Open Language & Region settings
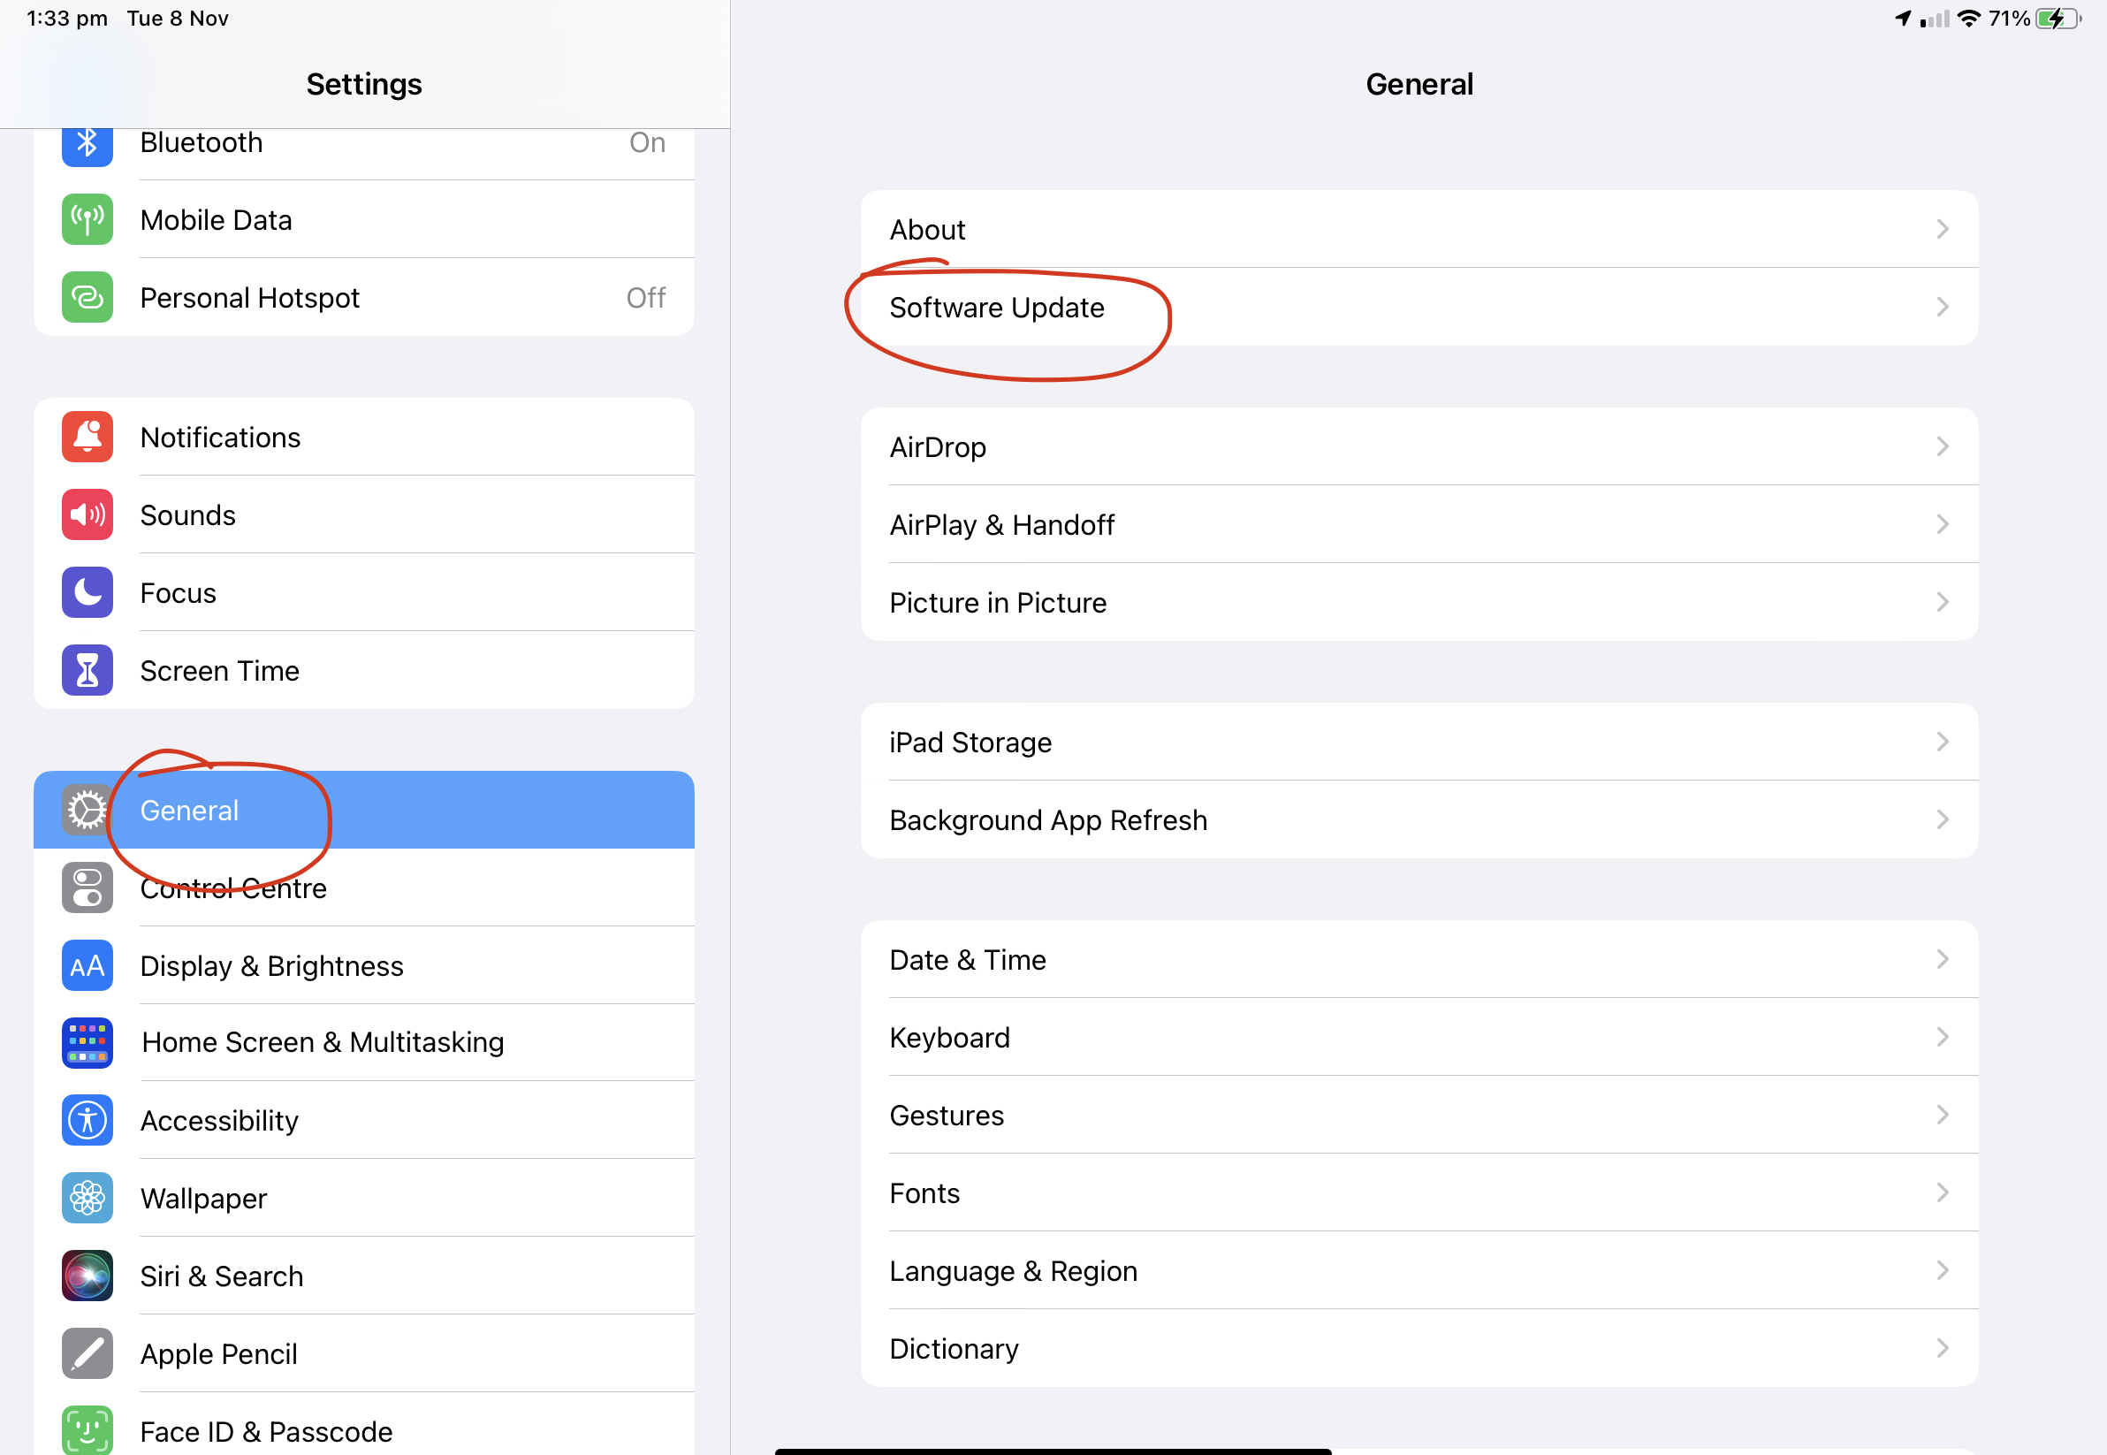Viewport: 2107px width, 1455px height. coord(1419,1271)
